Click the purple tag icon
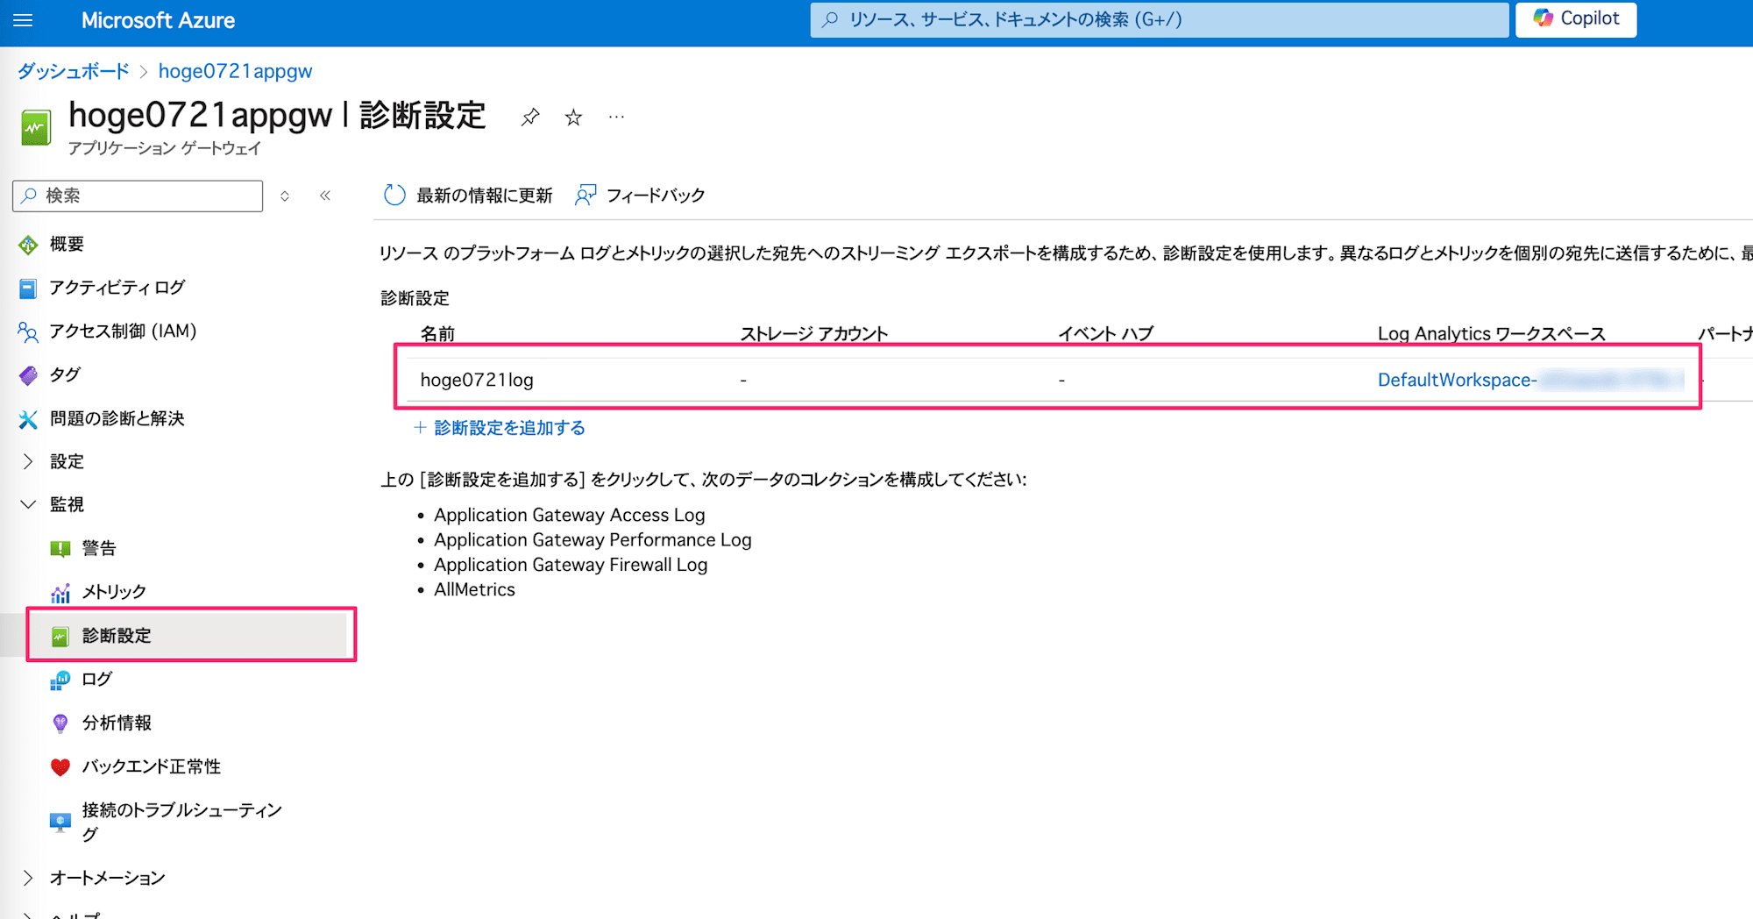Viewport: 1753px width, 919px height. (28, 375)
